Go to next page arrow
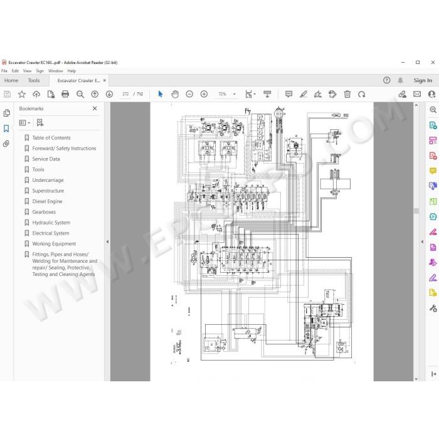439x439 pixels. point(110,94)
